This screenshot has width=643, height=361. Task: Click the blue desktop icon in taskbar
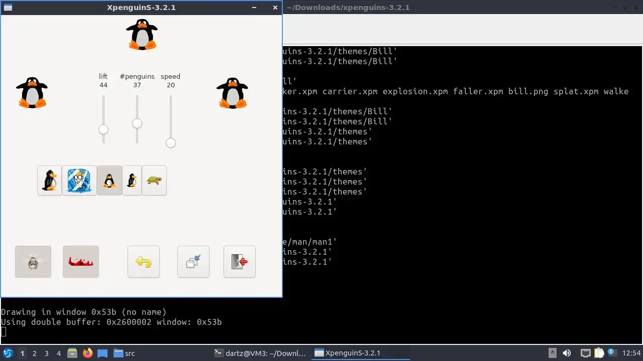point(102,353)
